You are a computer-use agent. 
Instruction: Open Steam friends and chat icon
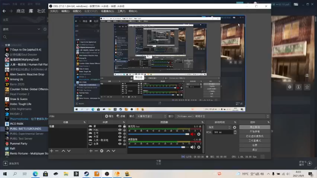pyautogui.click(x=309, y=163)
